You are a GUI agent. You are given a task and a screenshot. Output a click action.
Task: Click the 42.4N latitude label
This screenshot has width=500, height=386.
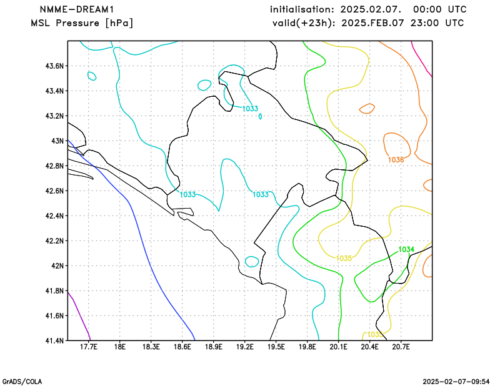[x=54, y=215]
